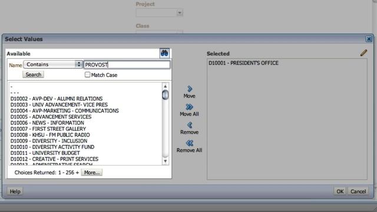The height and width of the screenshot is (212, 377).
Task: Click the available list scrollbar thumb
Action: coord(165,95)
